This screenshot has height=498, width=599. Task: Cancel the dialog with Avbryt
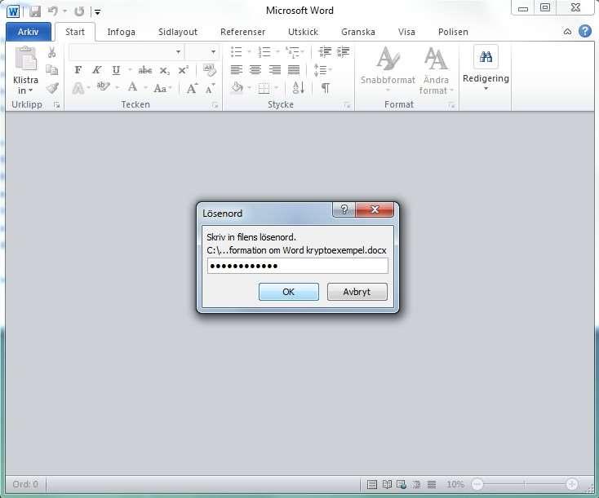[x=357, y=292]
